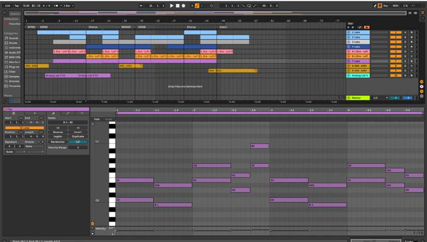Open the Master output 1/2 dropdown
The height and width of the screenshot is (242, 427).
[x=376, y=98]
